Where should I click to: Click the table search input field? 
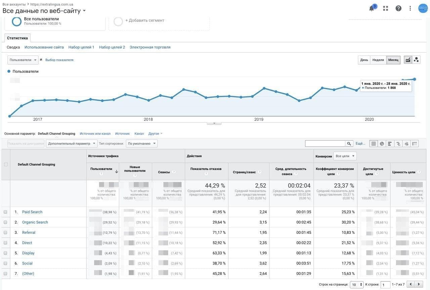pos(325,144)
